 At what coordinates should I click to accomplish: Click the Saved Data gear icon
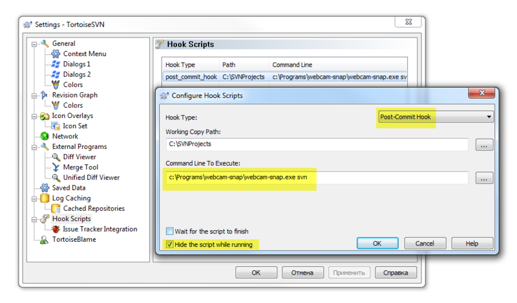pos(45,188)
